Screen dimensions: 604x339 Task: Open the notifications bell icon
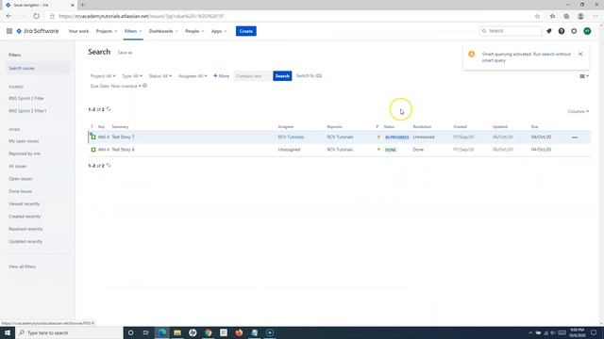point(549,31)
